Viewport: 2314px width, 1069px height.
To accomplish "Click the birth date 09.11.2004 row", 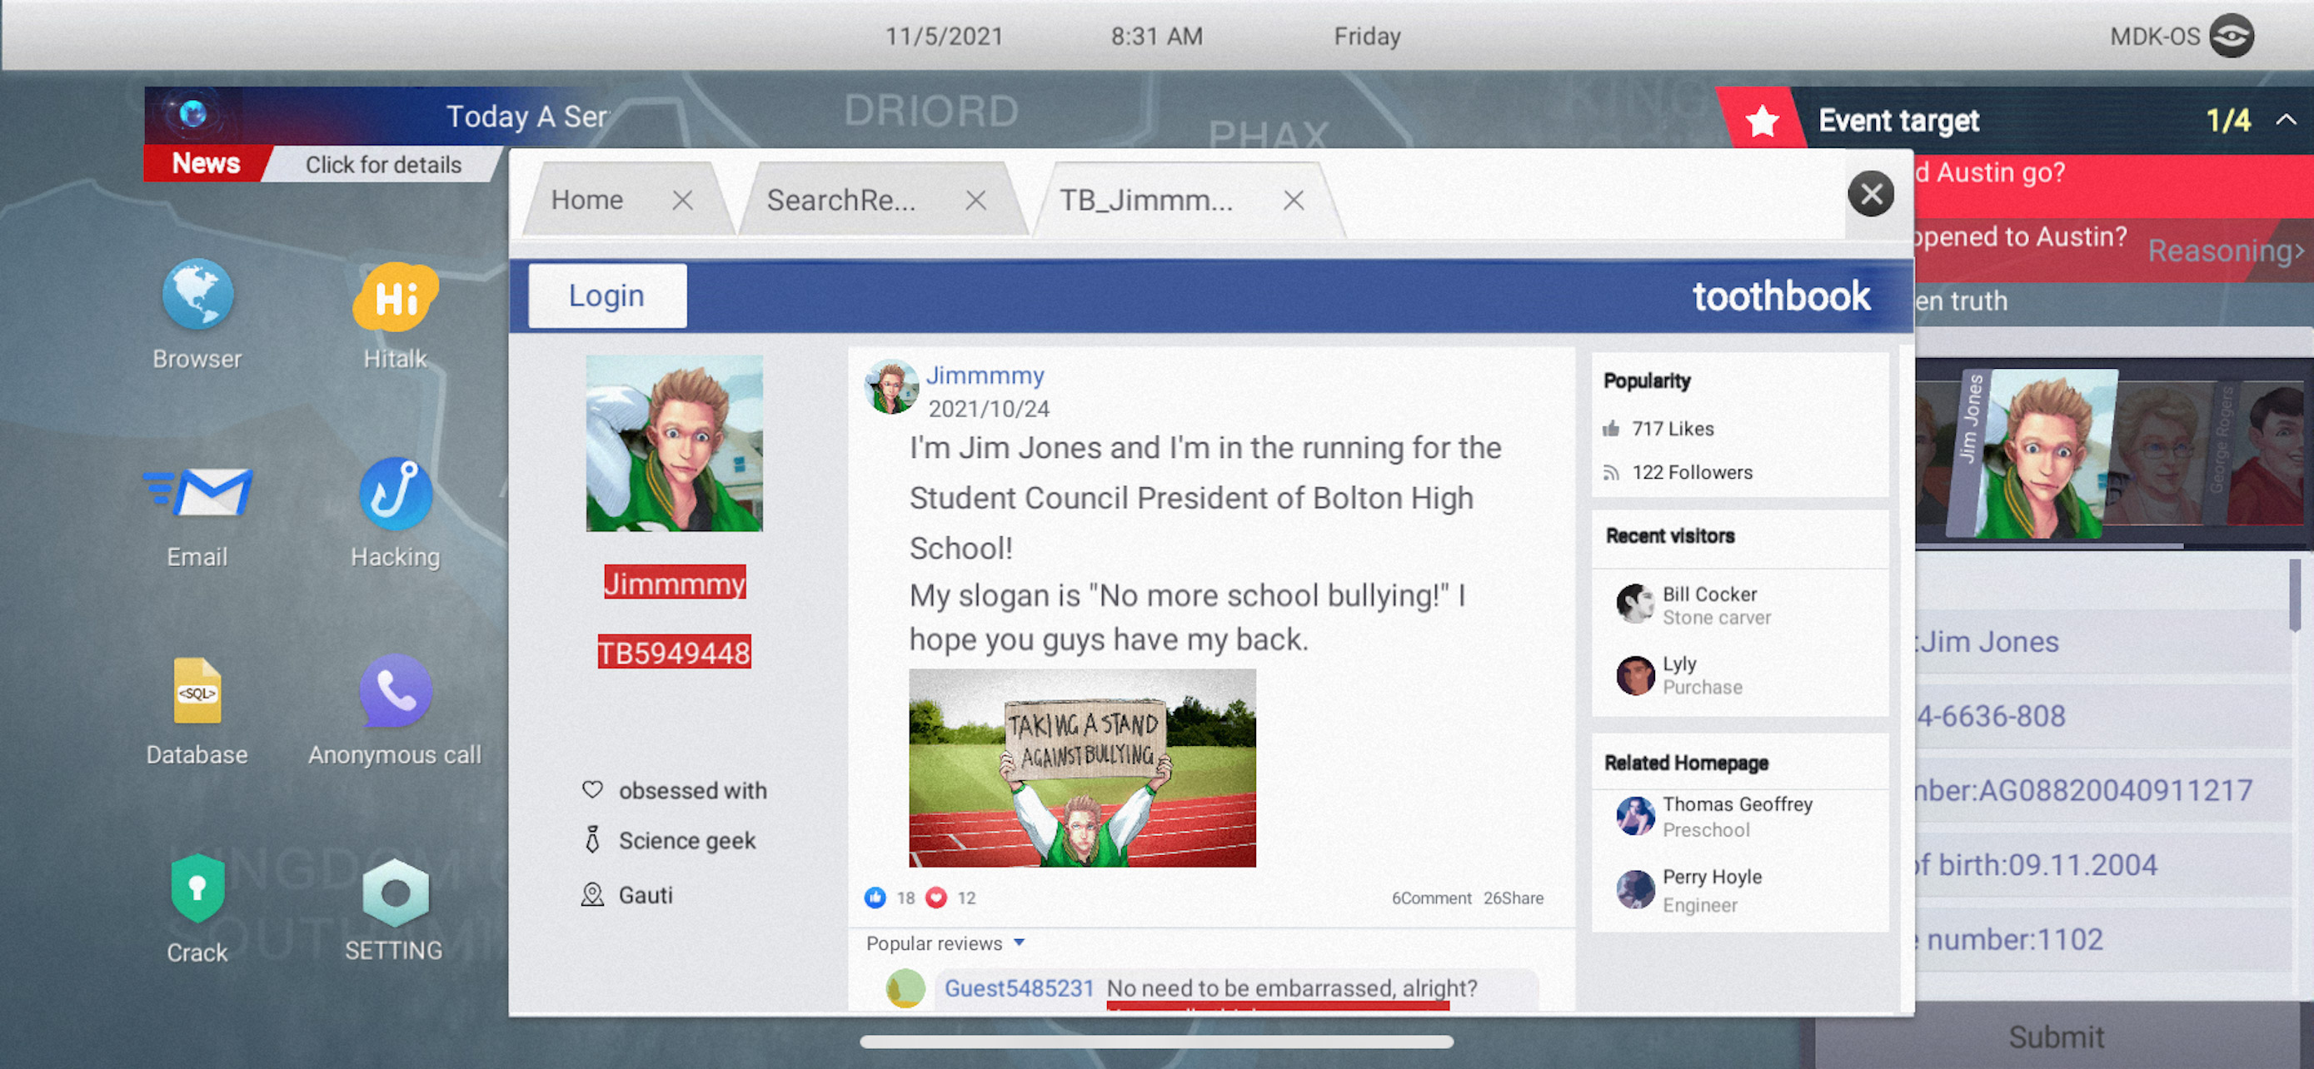I will point(2102,865).
